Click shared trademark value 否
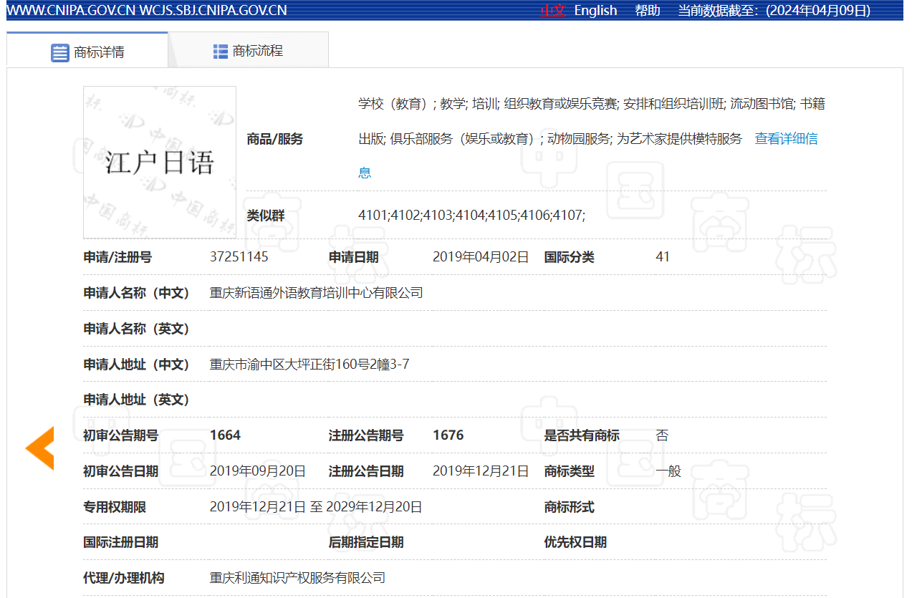This screenshot has width=917, height=598. (662, 435)
